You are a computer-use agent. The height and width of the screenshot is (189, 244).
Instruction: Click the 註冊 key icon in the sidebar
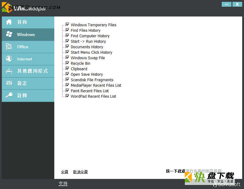9,95
